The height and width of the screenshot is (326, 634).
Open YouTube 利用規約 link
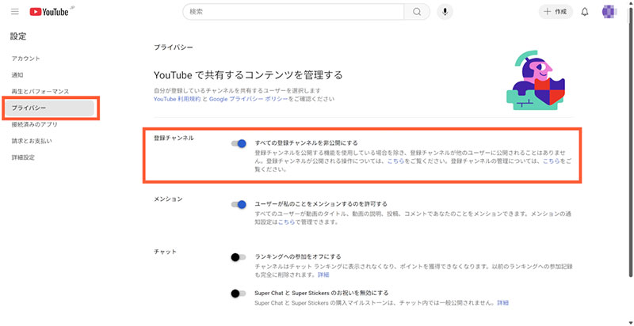177,99
